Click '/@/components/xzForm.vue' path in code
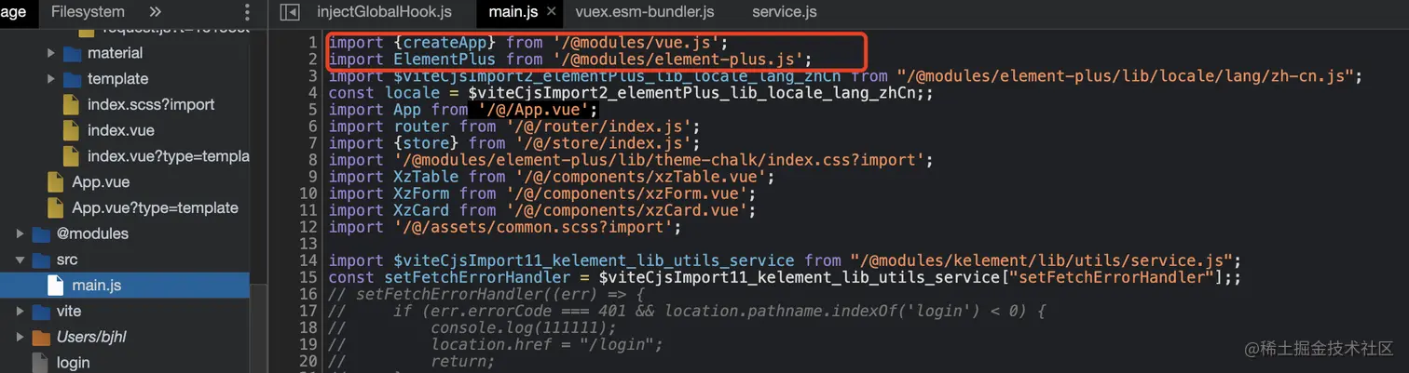This screenshot has width=1409, height=373. point(632,193)
